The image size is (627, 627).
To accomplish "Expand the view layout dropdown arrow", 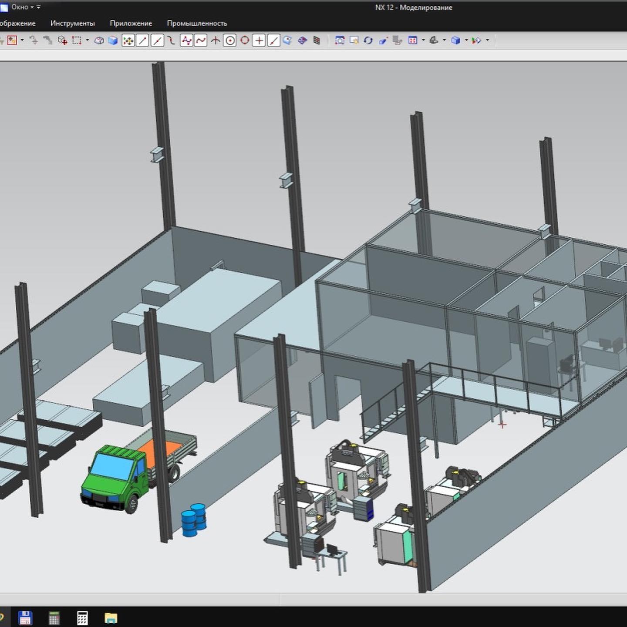I will 423,40.
